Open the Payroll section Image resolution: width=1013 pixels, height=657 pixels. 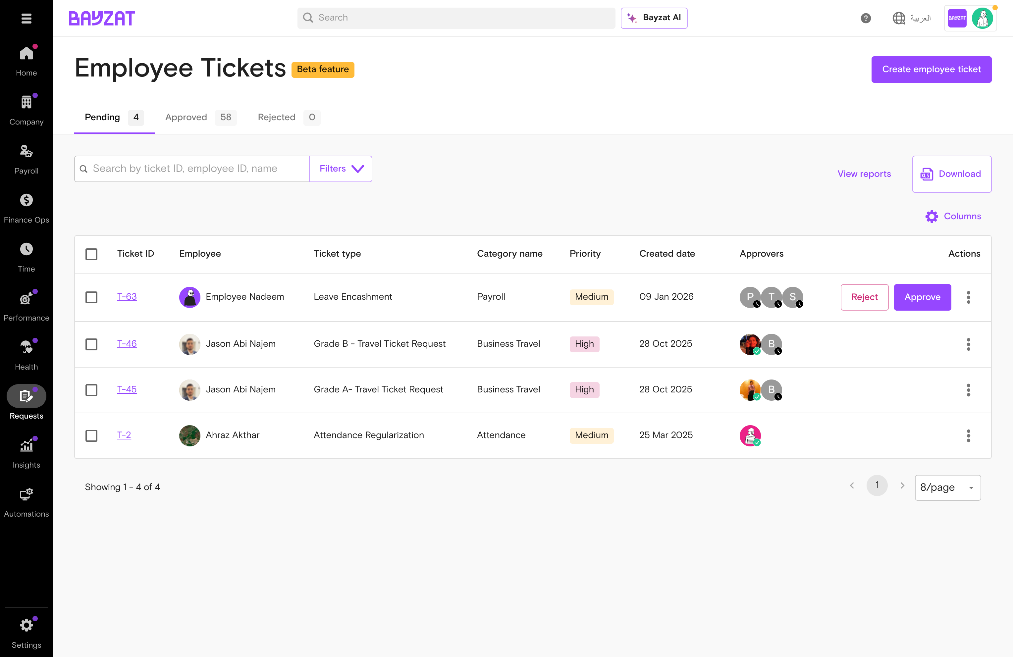pyautogui.click(x=27, y=159)
